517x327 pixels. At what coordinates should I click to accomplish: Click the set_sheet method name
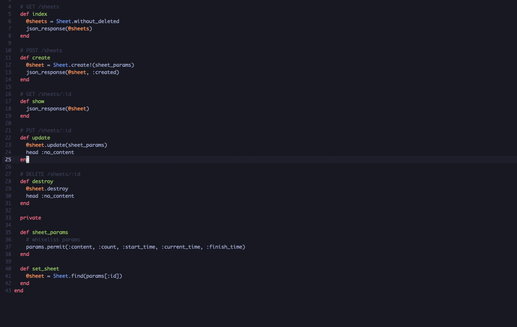pos(45,268)
